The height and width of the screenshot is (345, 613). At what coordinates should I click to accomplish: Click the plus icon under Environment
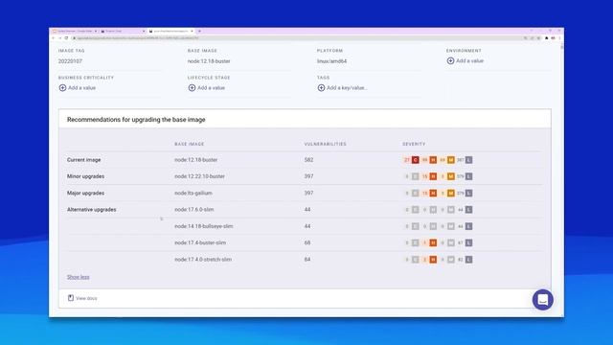pos(450,61)
